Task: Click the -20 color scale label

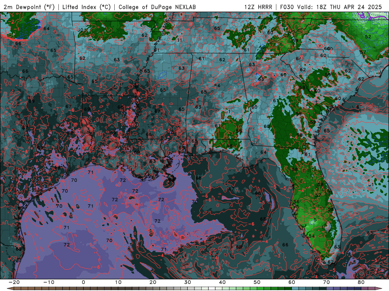Action: coord(14,282)
